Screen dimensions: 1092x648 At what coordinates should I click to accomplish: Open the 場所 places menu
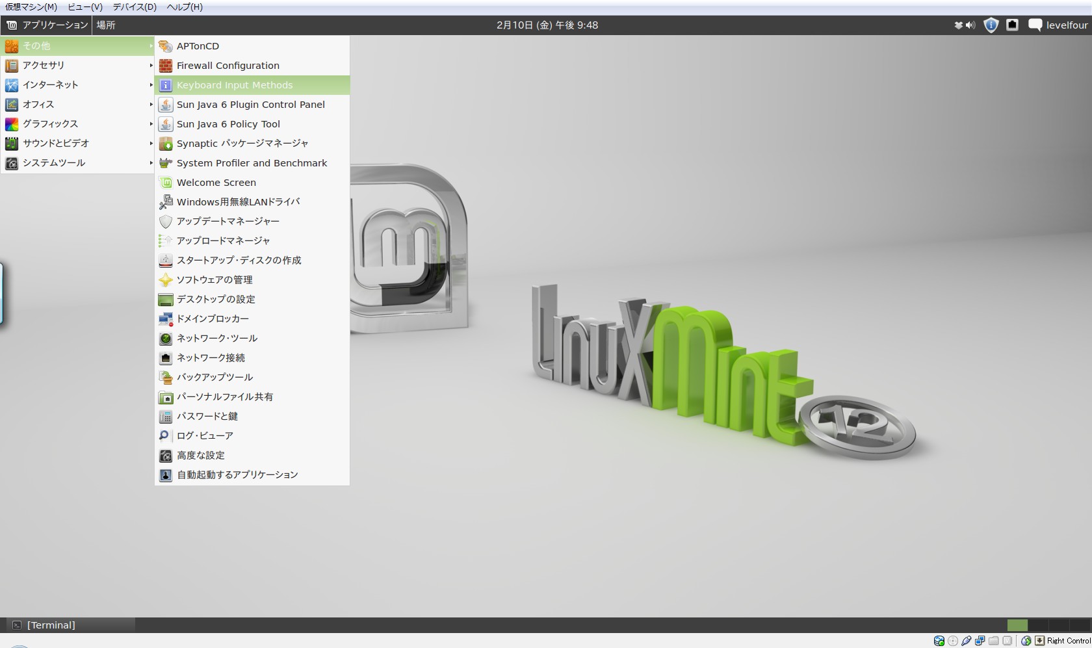(x=106, y=25)
